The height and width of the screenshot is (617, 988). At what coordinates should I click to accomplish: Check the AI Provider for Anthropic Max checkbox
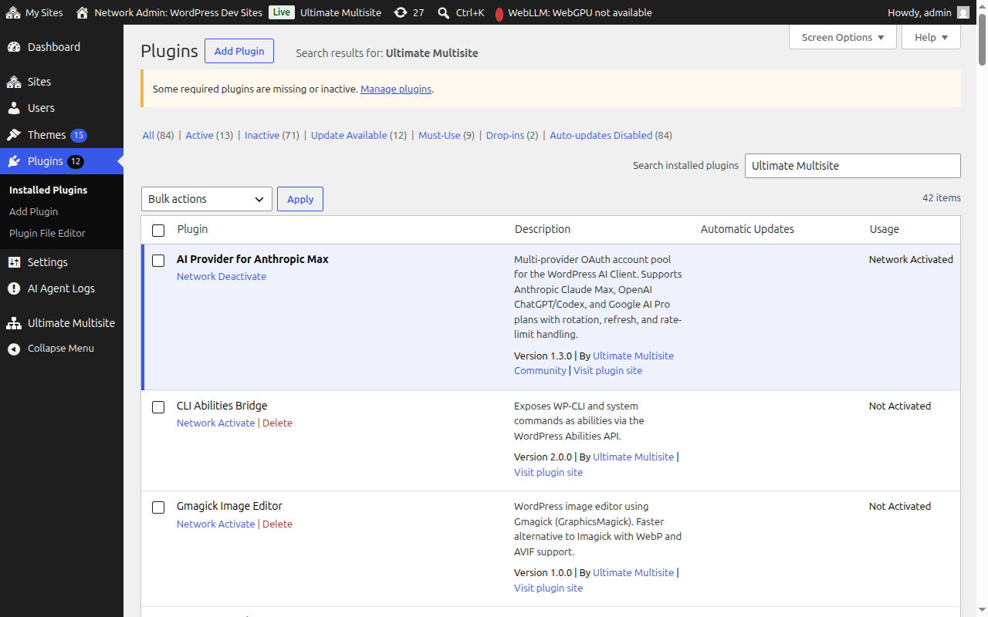pos(158,261)
